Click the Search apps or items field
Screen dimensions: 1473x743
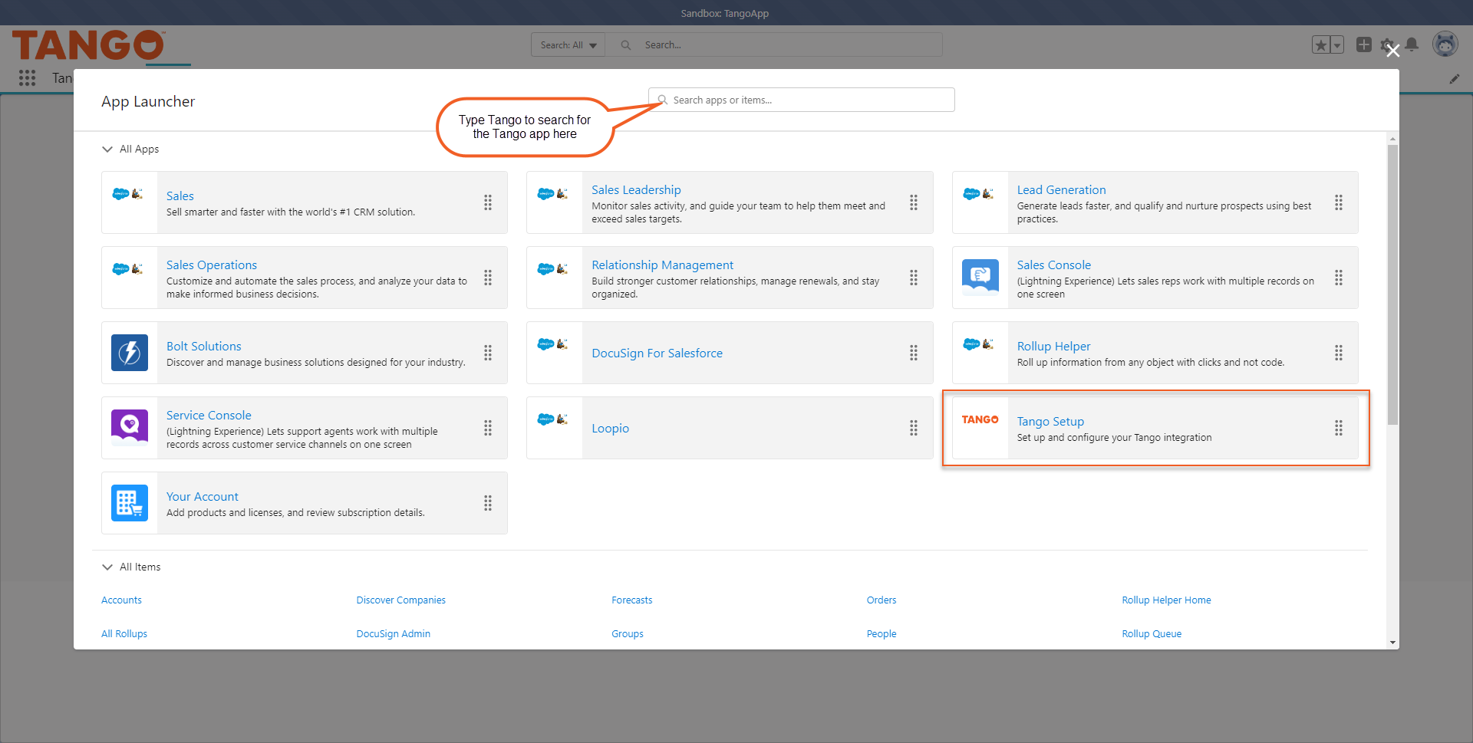point(801,100)
